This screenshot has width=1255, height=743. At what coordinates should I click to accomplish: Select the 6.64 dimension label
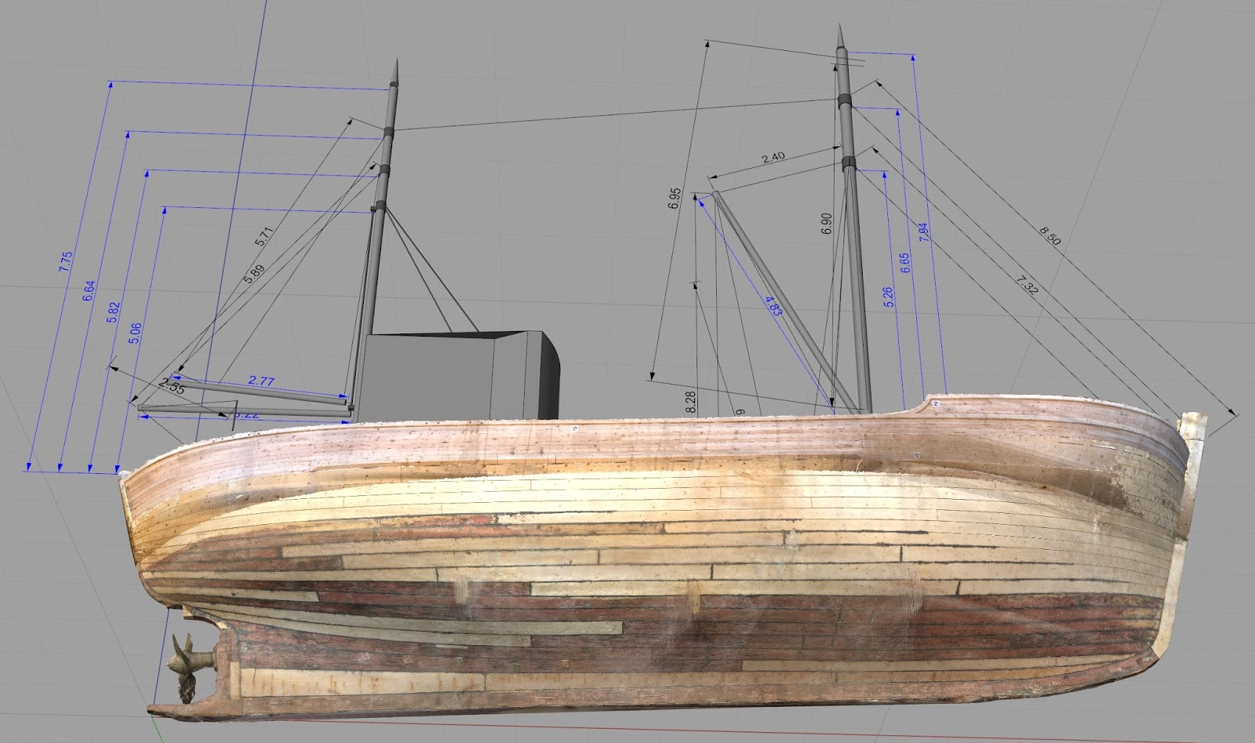pyautogui.click(x=89, y=291)
